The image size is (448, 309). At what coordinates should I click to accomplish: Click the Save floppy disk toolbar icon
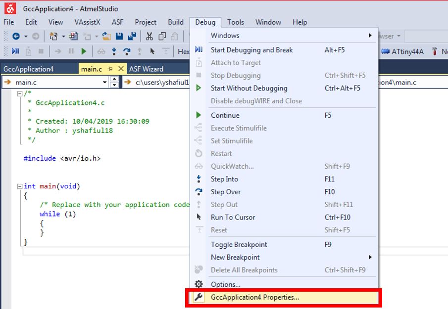[119, 36]
